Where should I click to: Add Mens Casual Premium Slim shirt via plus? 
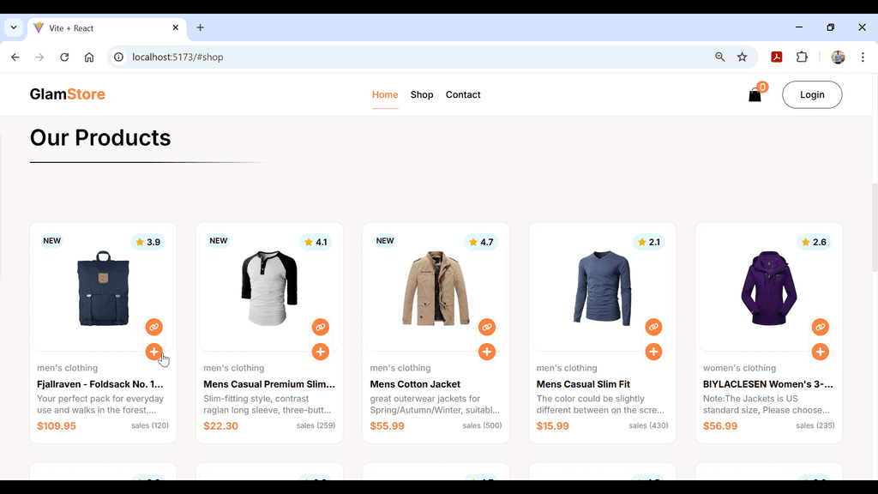(x=321, y=352)
